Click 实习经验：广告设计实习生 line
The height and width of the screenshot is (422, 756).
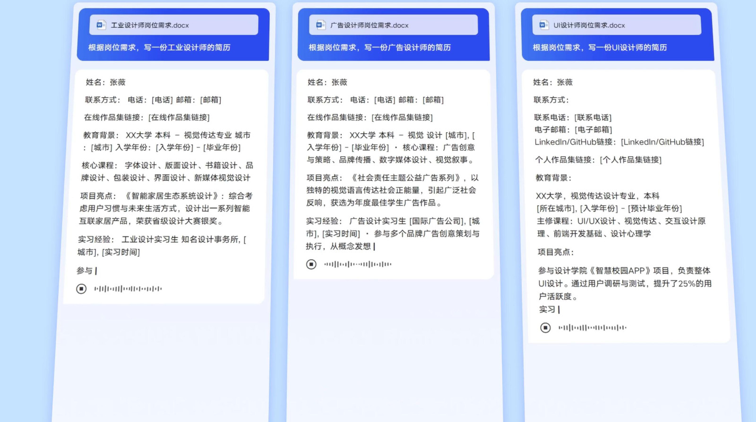(393, 234)
